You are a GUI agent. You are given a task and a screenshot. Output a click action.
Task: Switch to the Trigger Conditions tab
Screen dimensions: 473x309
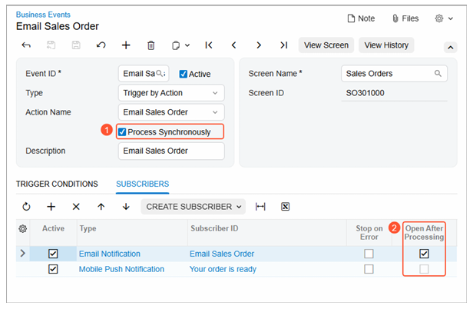pyautogui.click(x=57, y=184)
